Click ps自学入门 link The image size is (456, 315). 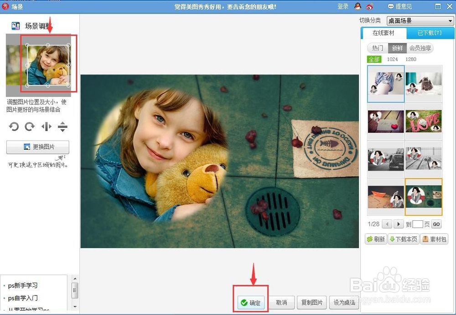tap(23, 298)
